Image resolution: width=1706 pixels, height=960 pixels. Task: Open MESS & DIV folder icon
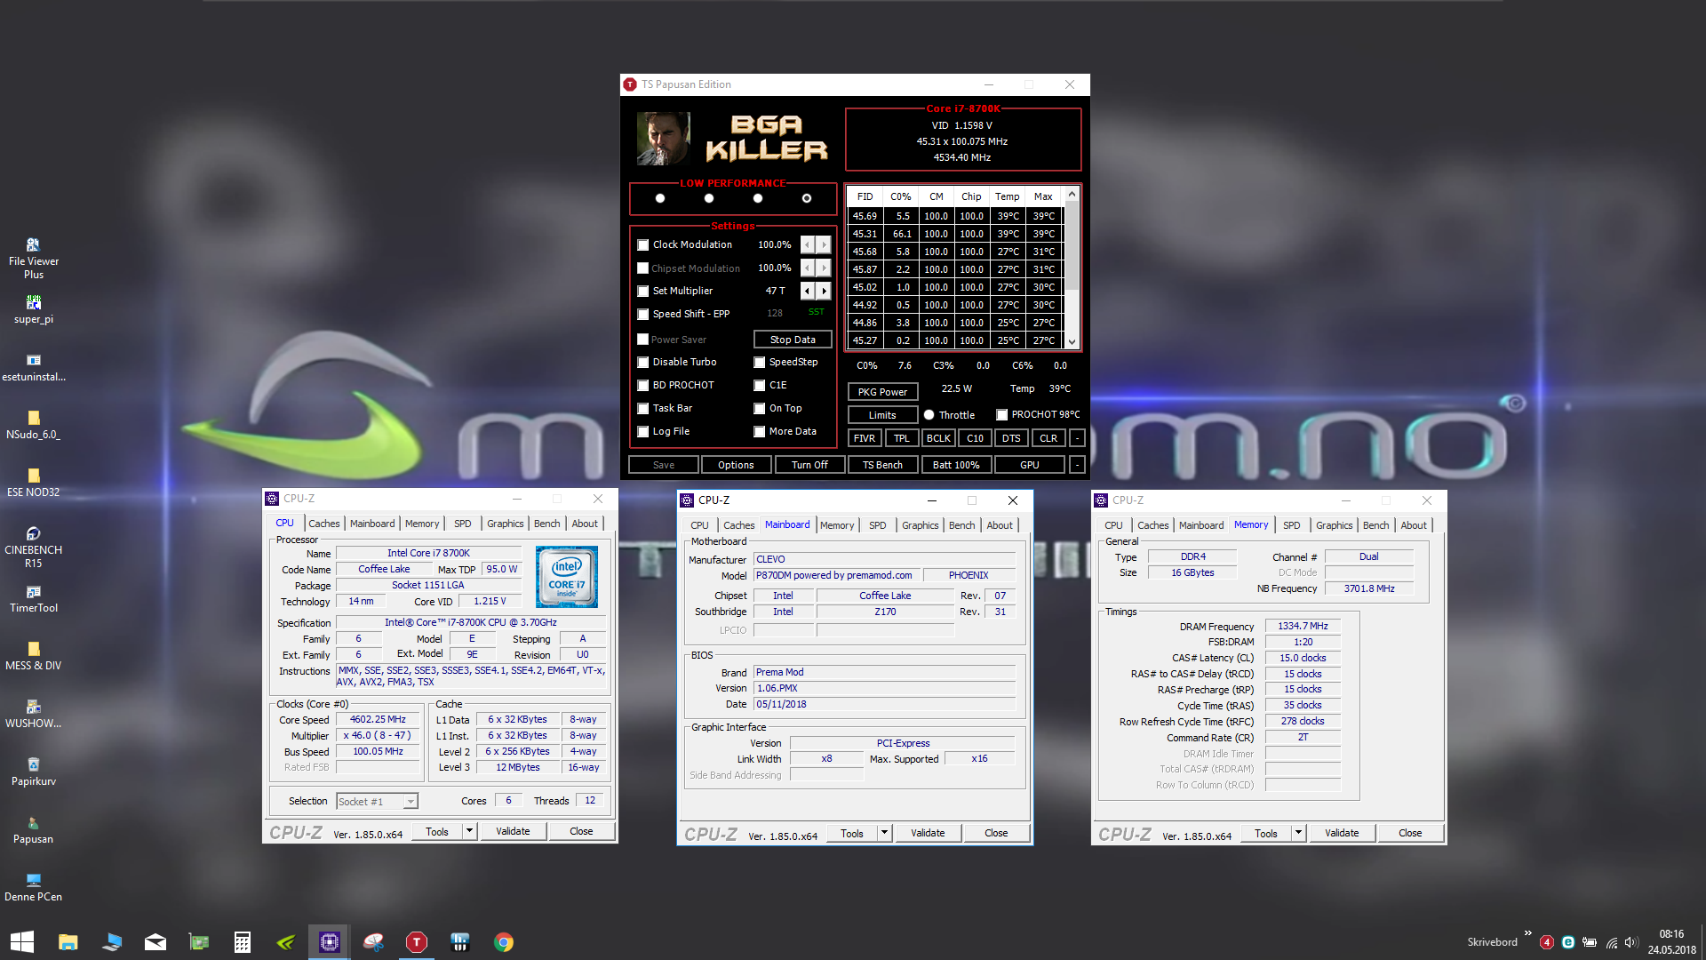[x=33, y=655]
